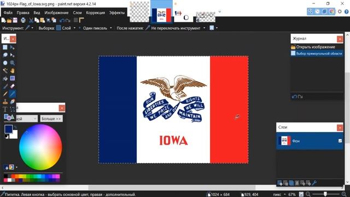This screenshot has height=197, width=350.
Task: Click the Cut scissors icon
Action: [x=31, y=20]
